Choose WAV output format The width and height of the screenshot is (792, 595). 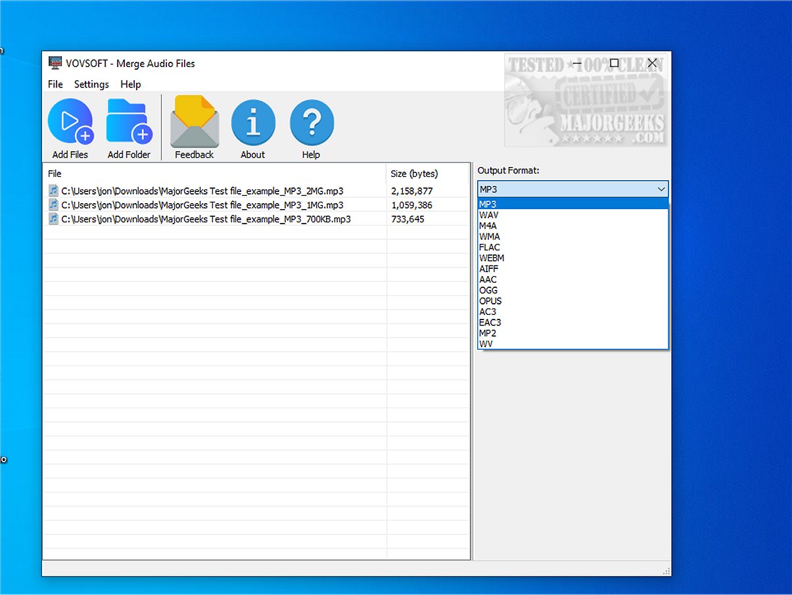pos(573,215)
